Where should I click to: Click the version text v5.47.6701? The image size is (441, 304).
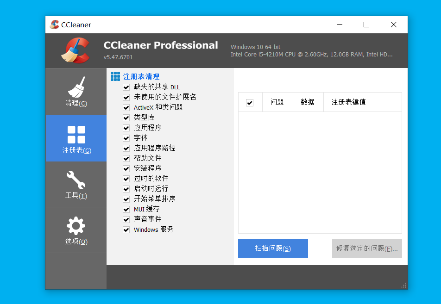click(x=118, y=57)
